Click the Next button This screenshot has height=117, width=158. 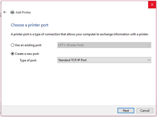coord(126,110)
